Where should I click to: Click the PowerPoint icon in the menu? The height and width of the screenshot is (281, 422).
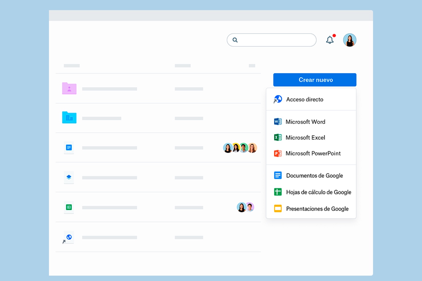coord(278,153)
